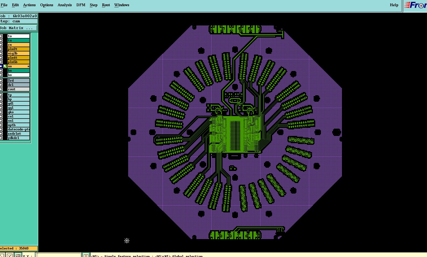
Task: Click the icon left of the M1 hint
Action: tap(86, 255)
